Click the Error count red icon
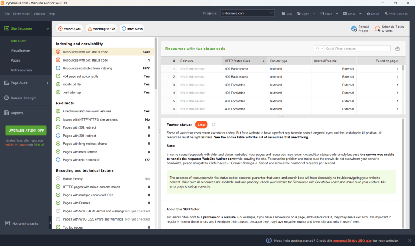The image size is (415, 246). tap(60, 29)
